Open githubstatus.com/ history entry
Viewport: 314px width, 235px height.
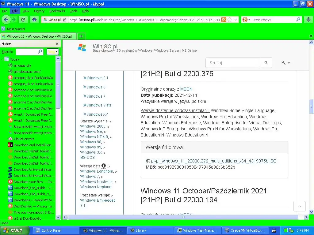27,72
